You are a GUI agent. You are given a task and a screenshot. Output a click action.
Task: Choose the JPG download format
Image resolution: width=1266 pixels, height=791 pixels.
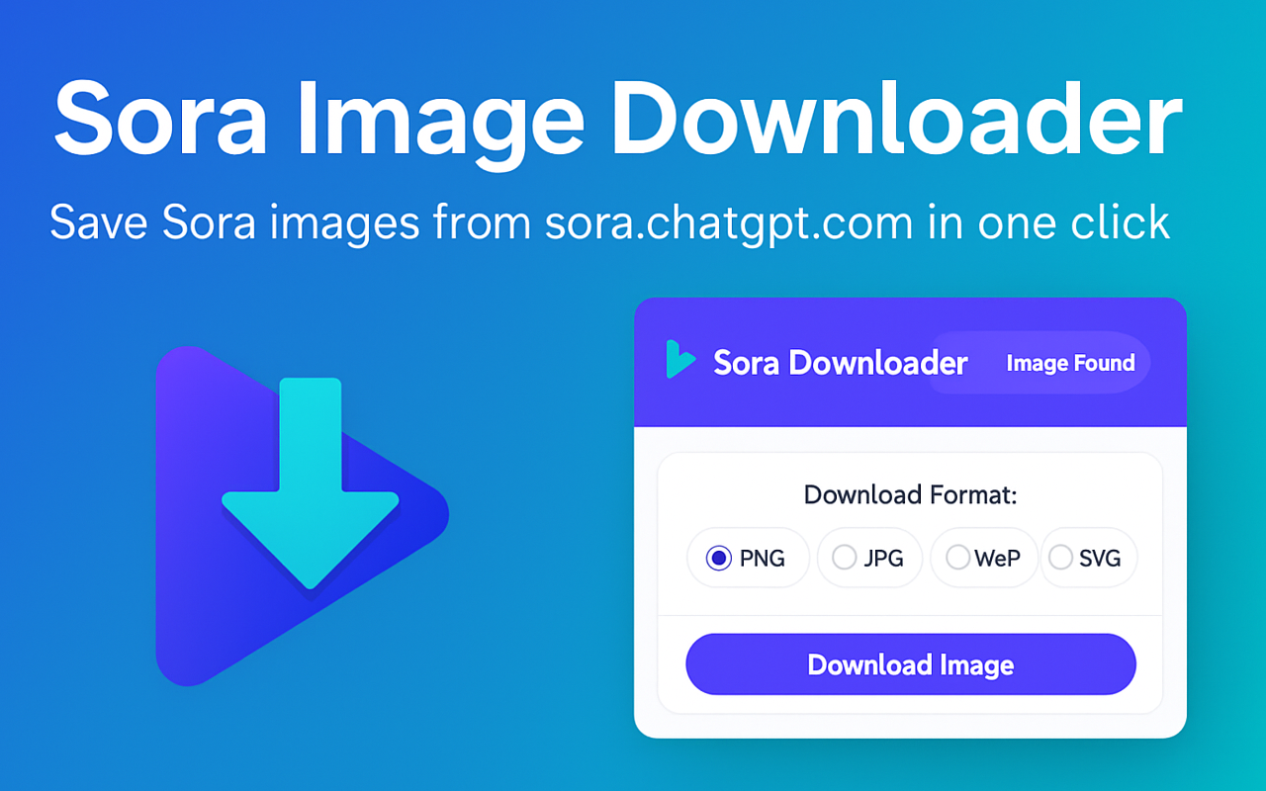click(x=870, y=559)
